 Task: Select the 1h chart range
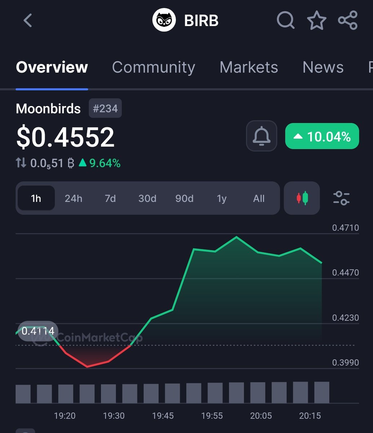pos(36,198)
